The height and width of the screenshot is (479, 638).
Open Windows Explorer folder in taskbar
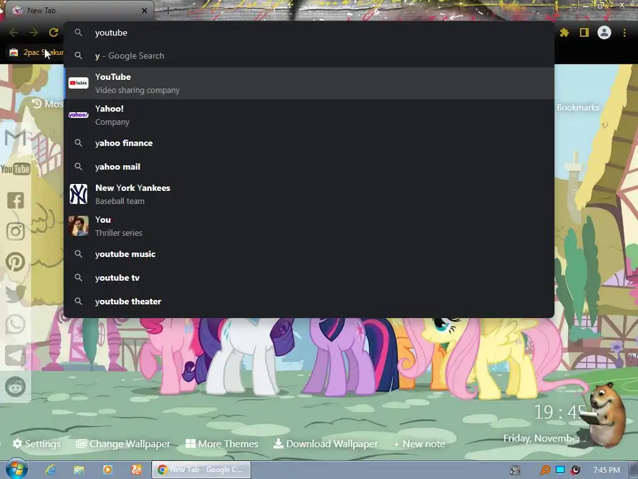pyautogui.click(x=79, y=470)
